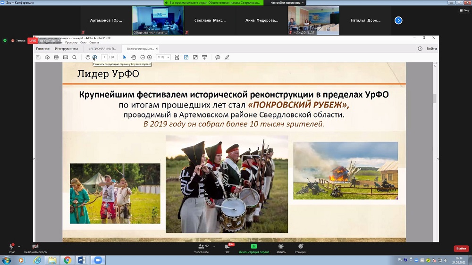Open Google Chrome from taskbar
Viewport: 472px width, 265px height.
pyautogui.click(x=67, y=260)
